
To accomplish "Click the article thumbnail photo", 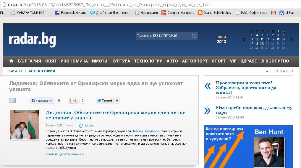I will coord(25,125).
